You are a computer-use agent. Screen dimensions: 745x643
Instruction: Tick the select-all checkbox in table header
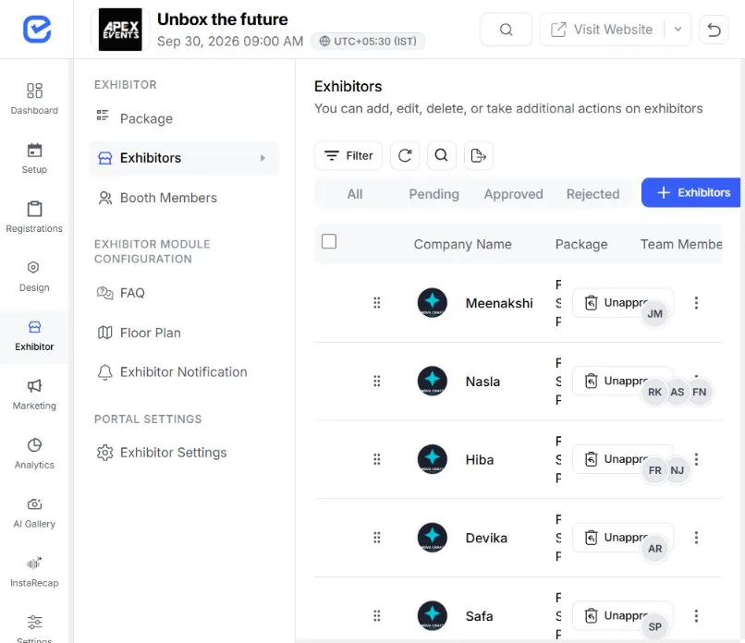click(329, 241)
